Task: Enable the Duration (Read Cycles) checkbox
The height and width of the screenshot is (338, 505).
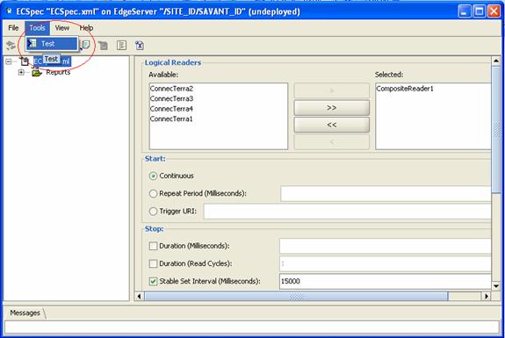Action: coord(153,263)
